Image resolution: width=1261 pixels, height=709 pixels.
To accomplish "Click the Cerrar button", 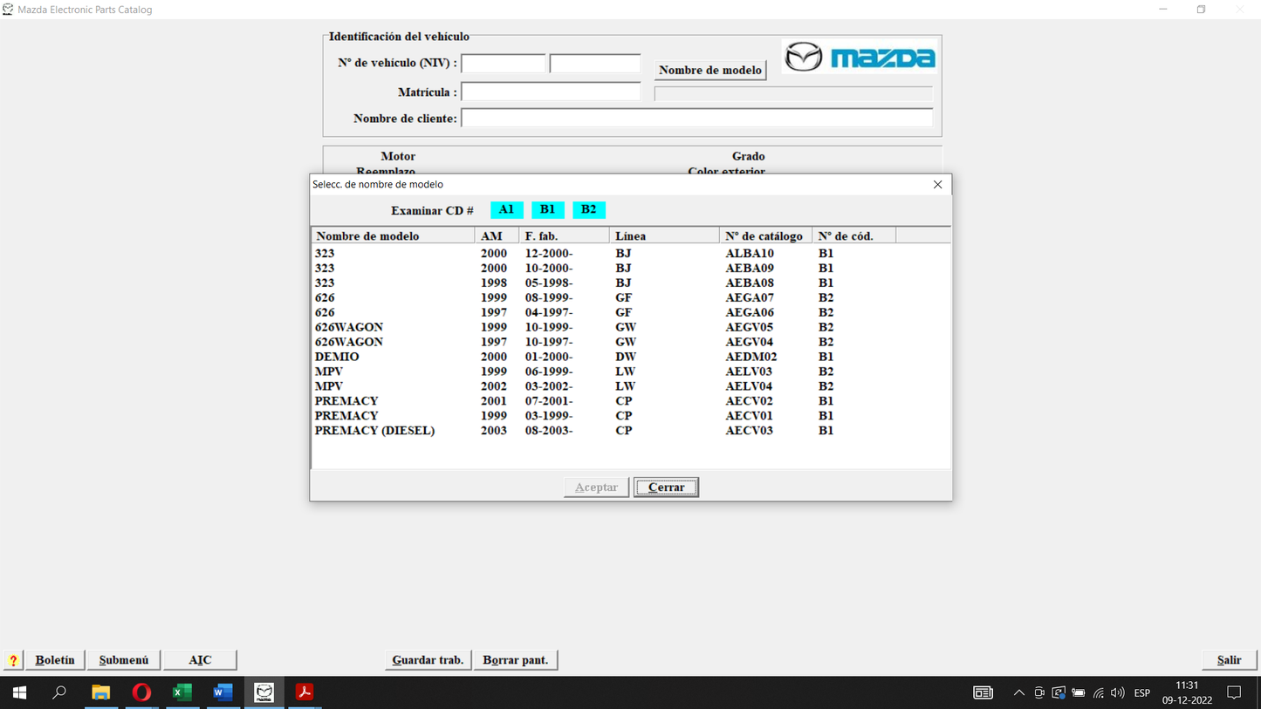I will pos(666,487).
